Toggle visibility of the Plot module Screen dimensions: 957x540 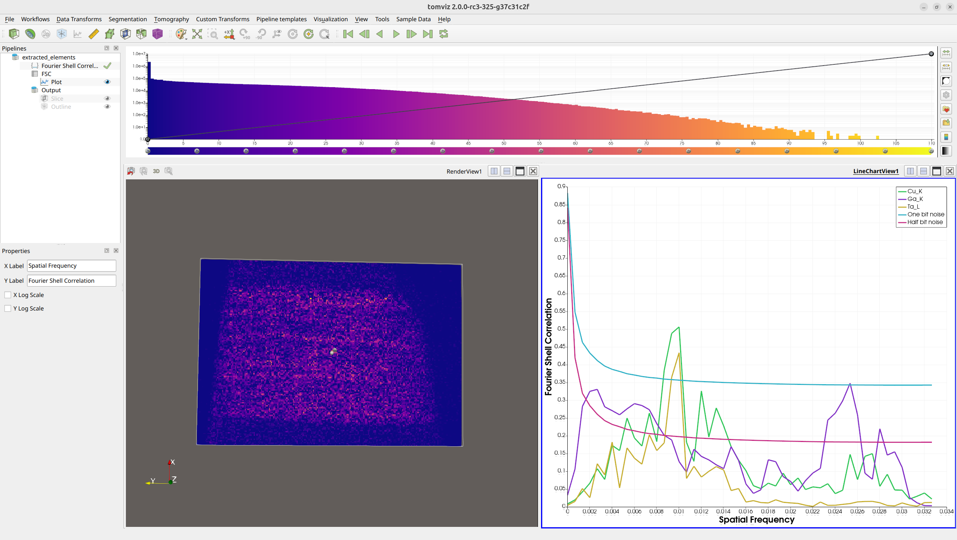click(107, 82)
